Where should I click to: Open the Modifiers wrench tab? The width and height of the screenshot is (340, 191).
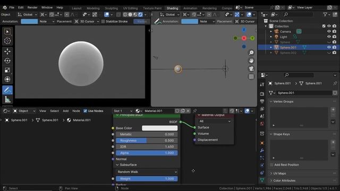pyautogui.click(x=262, y=151)
